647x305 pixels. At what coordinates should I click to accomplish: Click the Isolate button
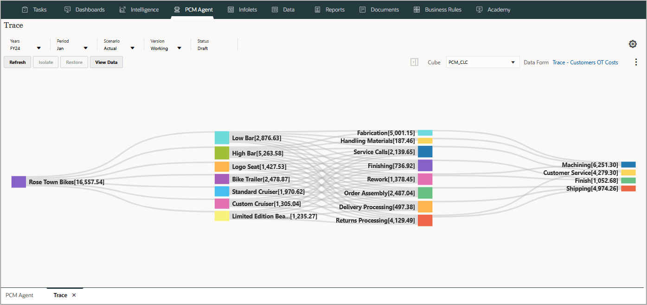click(45, 62)
